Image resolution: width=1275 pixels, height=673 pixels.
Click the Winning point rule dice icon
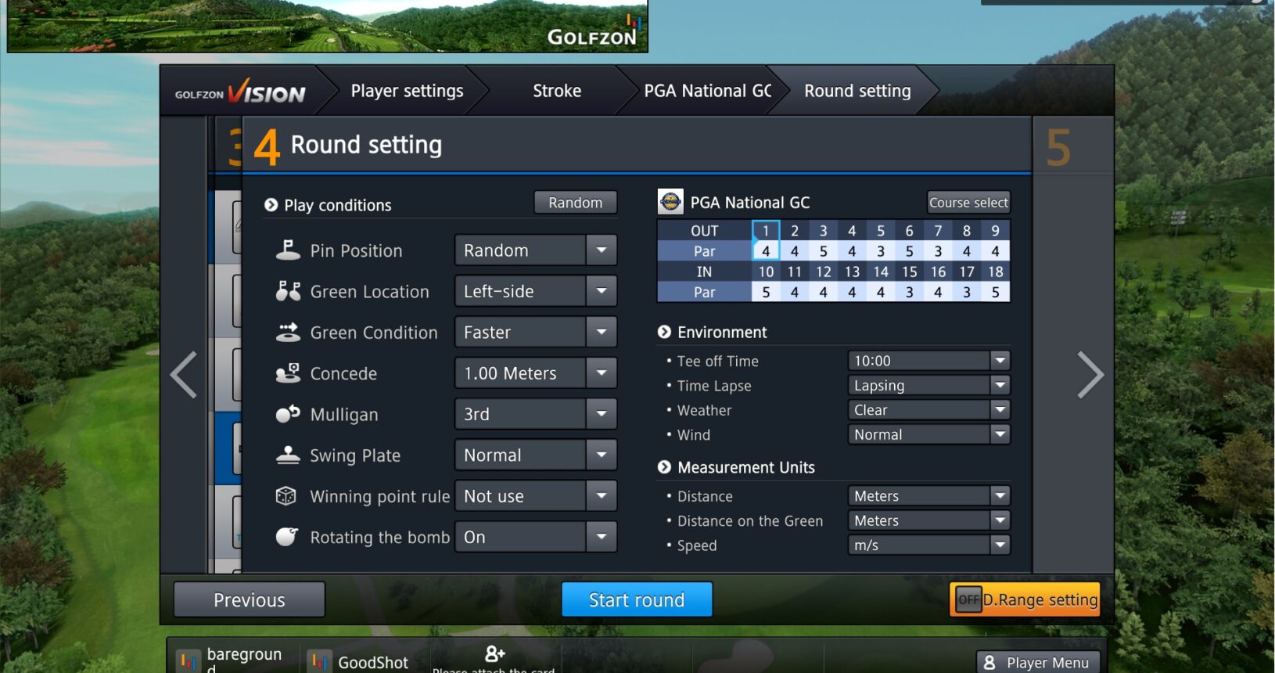coord(286,496)
